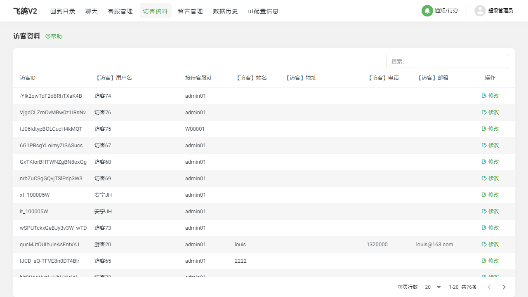528x297 pixels.
Task: Click the super admin avatar icon
Action: click(x=480, y=11)
